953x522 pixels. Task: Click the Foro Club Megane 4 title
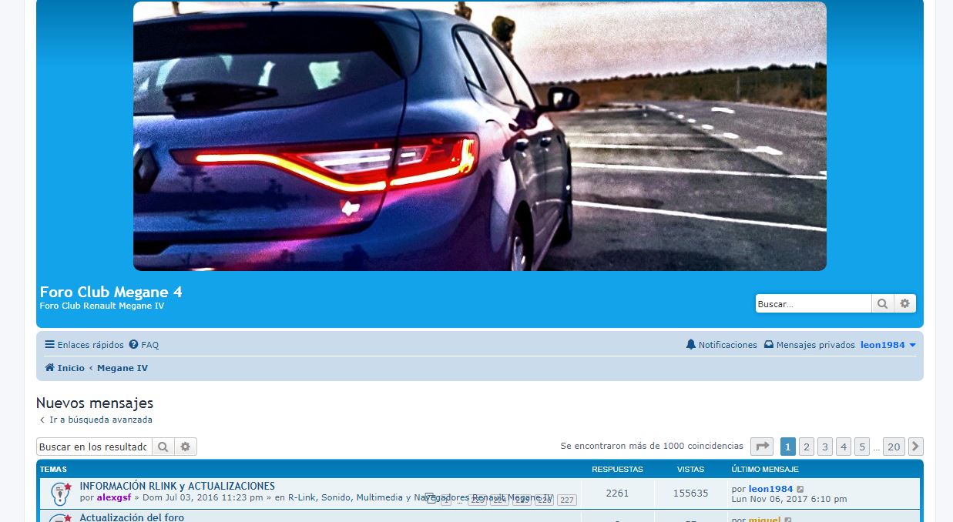[x=111, y=293]
